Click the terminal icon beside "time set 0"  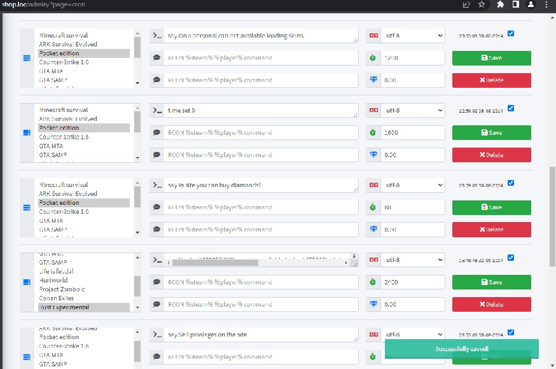pos(158,111)
